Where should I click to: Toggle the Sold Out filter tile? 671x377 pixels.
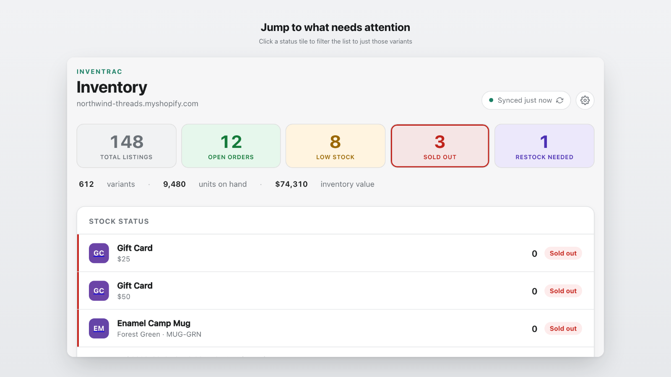click(440, 146)
